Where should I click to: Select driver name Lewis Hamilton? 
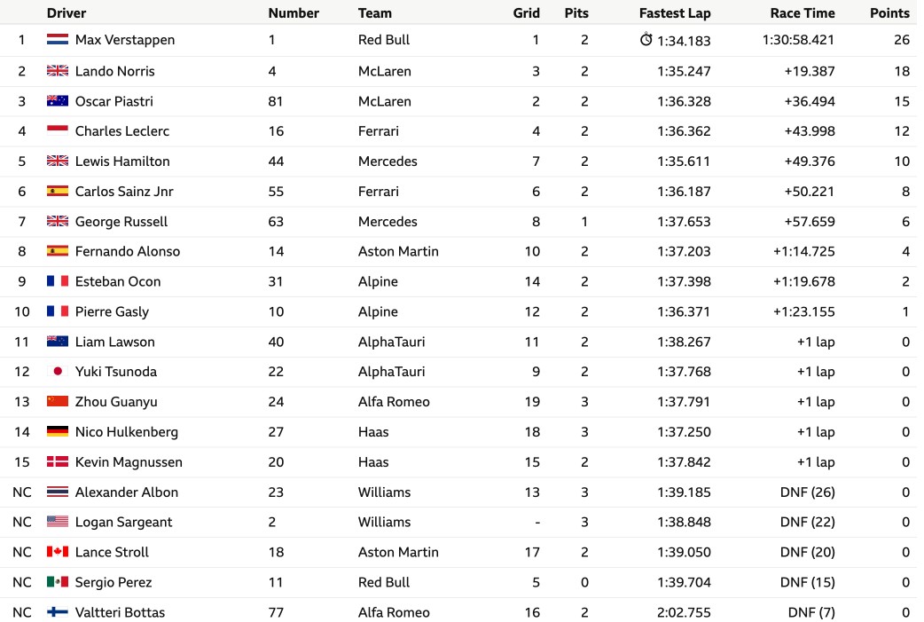[x=122, y=161]
